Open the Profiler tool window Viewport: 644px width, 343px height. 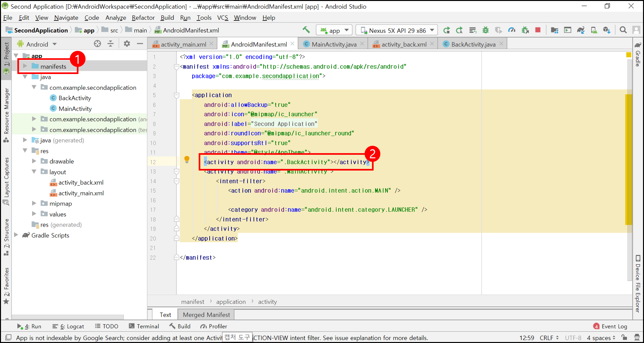[x=213, y=326]
